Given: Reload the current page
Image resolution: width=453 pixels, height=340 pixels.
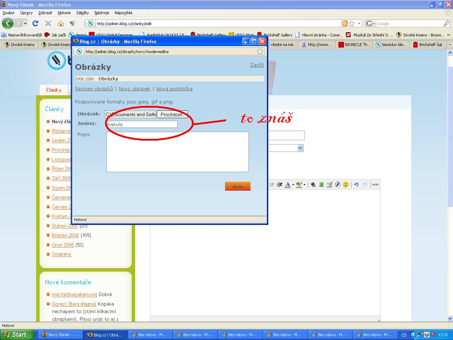Looking at the screenshot, I should point(35,23).
